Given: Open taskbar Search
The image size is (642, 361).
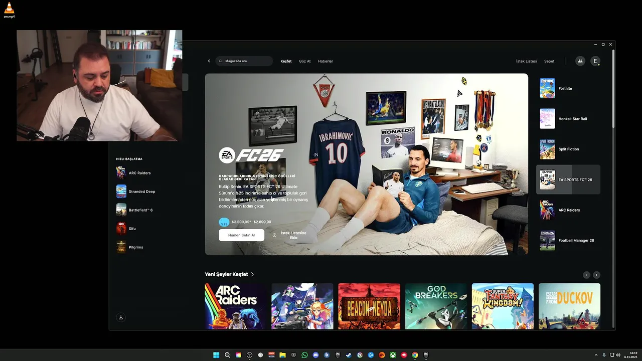Looking at the screenshot, I should coord(227,355).
